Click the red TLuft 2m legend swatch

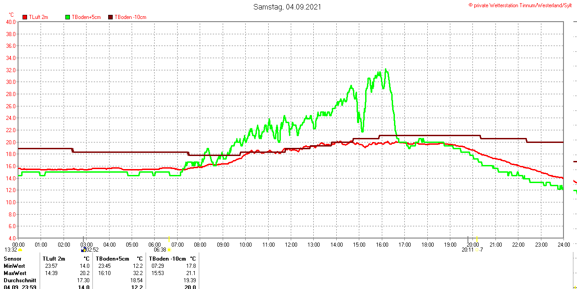(x=25, y=17)
